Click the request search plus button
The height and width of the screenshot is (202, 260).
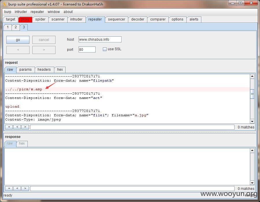(9, 127)
